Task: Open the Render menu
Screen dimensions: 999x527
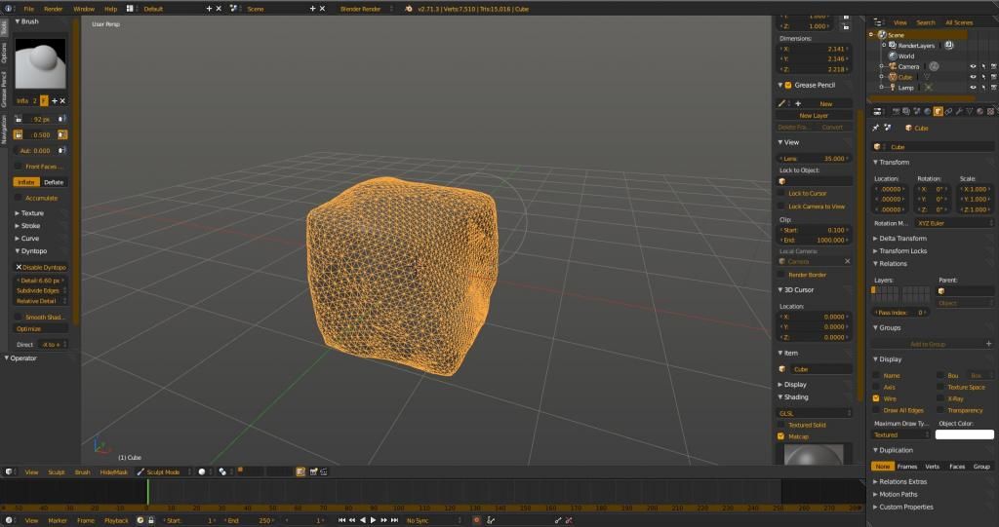Action: pos(54,9)
